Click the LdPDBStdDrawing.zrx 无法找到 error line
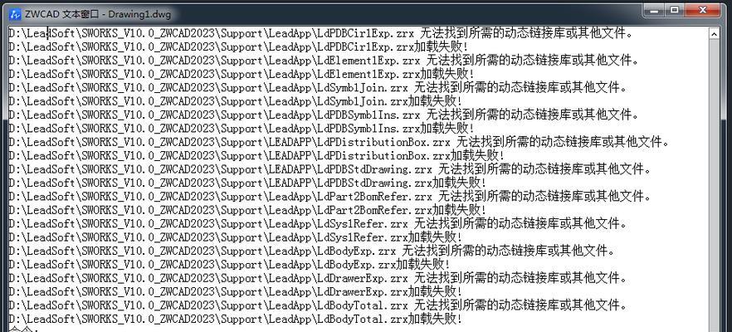Image resolution: width=732 pixels, height=332 pixels. coord(329,169)
